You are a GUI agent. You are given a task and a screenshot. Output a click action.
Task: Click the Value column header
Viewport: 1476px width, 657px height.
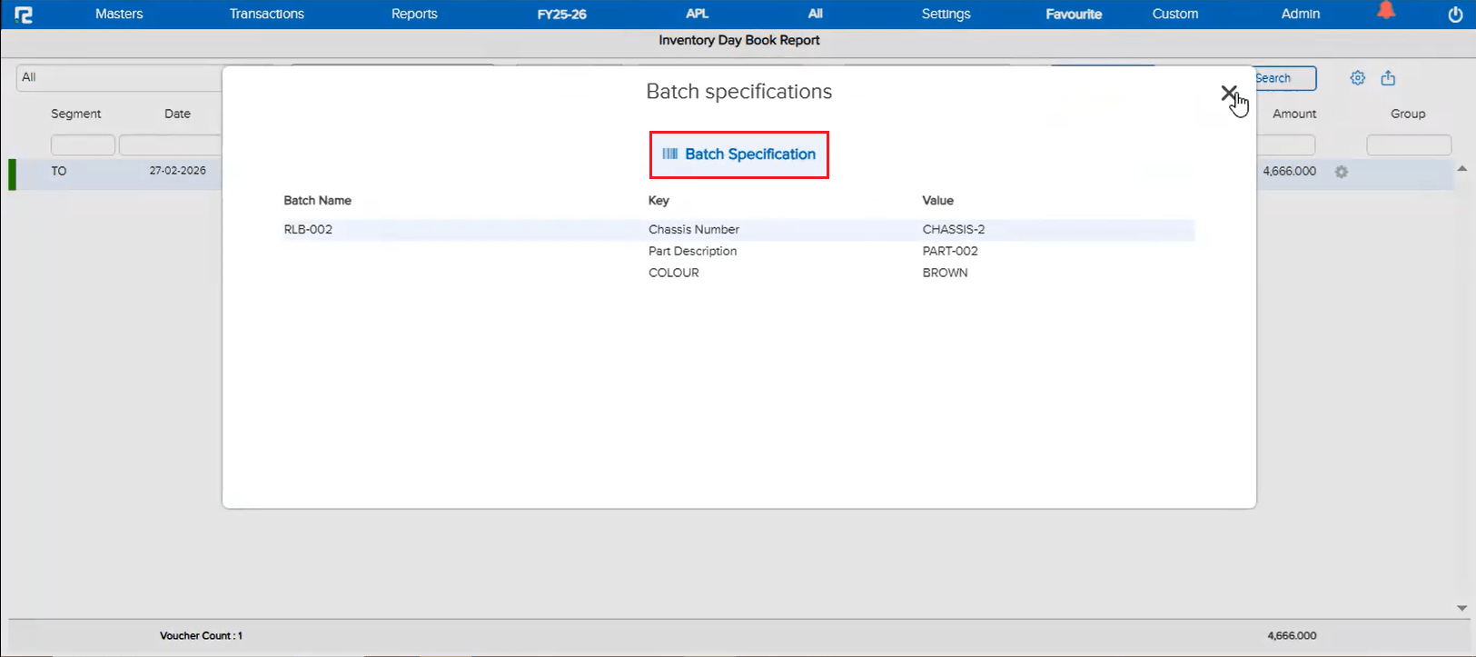tap(938, 200)
